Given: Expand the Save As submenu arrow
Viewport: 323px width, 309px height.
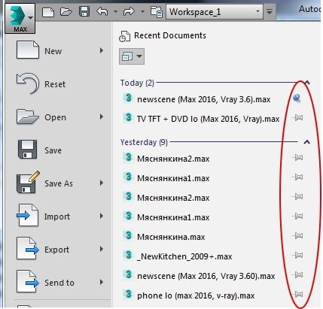Looking at the screenshot, I should pyautogui.click(x=102, y=183).
